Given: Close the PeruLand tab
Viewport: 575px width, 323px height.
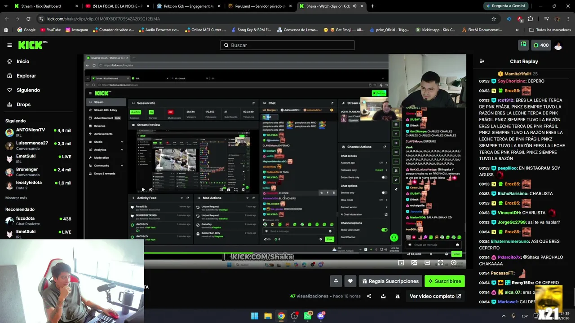Looking at the screenshot, I should click(290, 6).
